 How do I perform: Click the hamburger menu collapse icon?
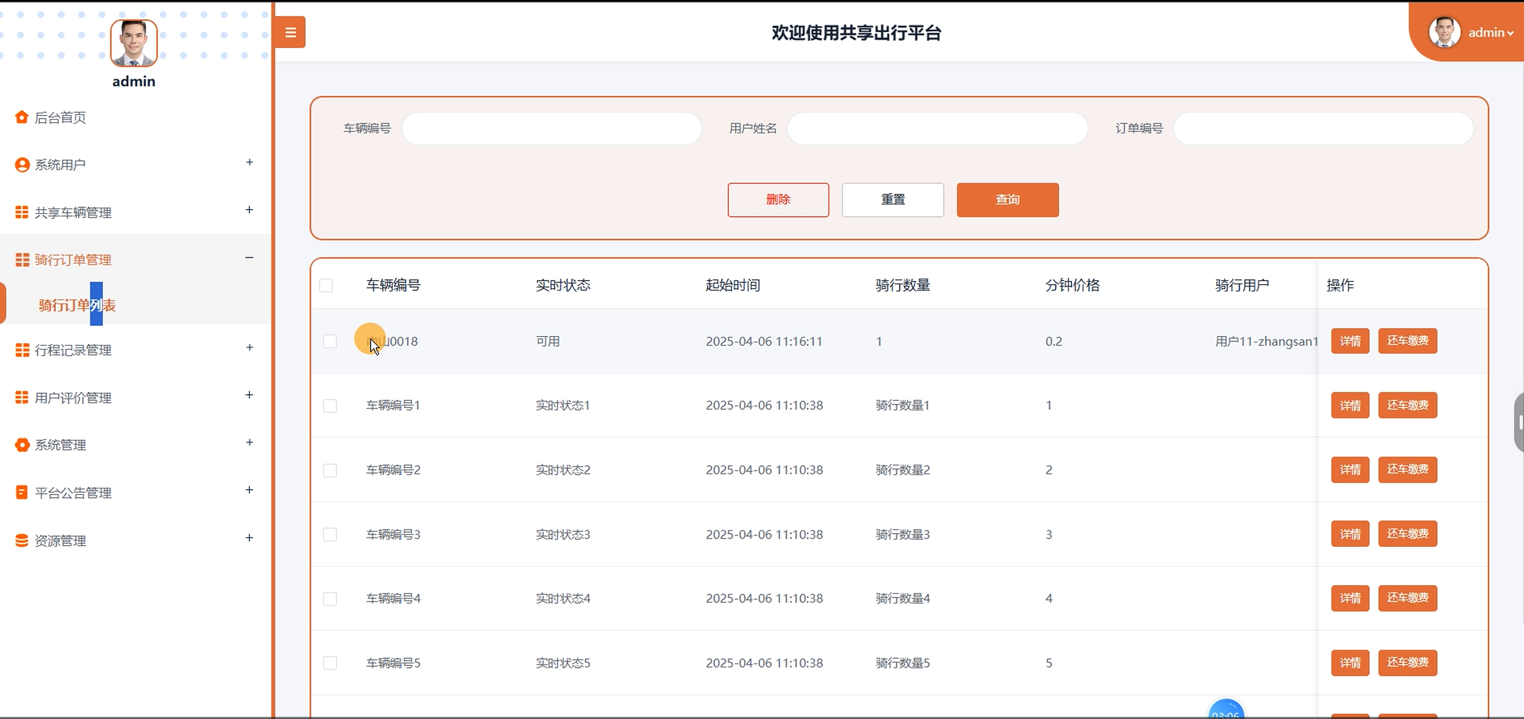[x=291, y=32]
